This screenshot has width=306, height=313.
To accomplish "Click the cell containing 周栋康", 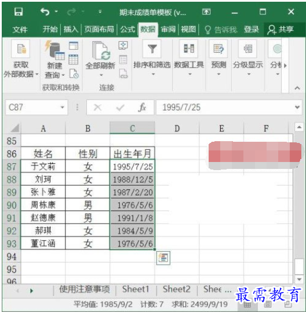I will pyautogui.click(x=43, y=205).
